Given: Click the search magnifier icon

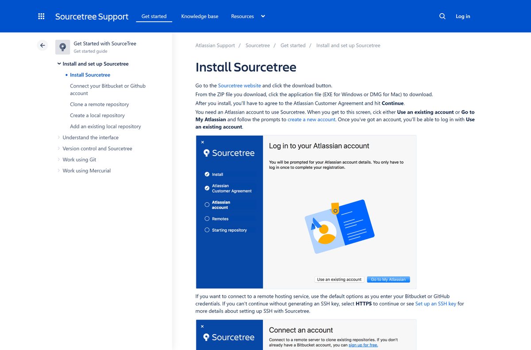Looking at the screenshot, I should click(442, 16).
